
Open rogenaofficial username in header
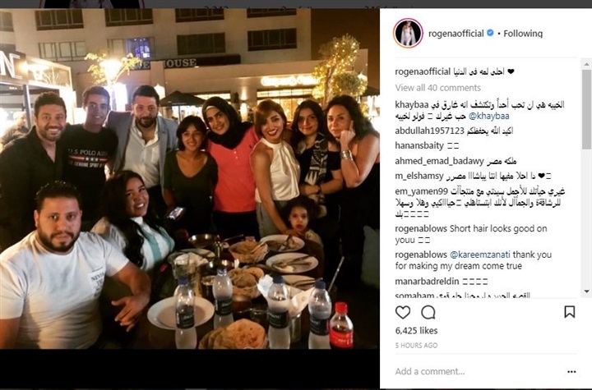[x=456, y=34]
